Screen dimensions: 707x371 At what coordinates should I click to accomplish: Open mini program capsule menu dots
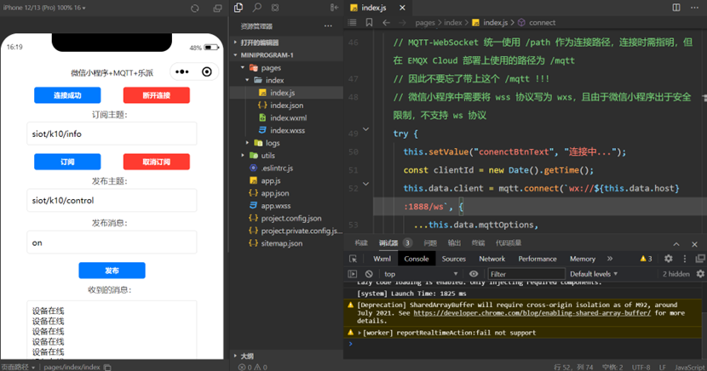[x=182, y=71]
